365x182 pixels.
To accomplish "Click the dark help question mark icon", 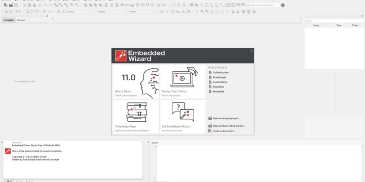I will 283,5.
